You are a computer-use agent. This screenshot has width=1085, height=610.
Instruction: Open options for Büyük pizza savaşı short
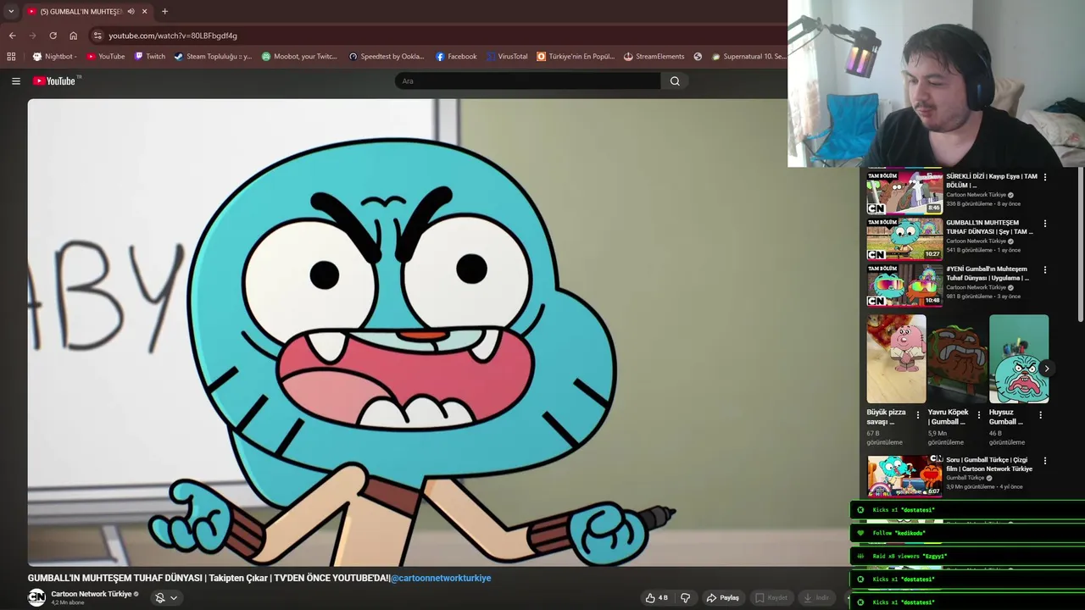click(917, 415)
